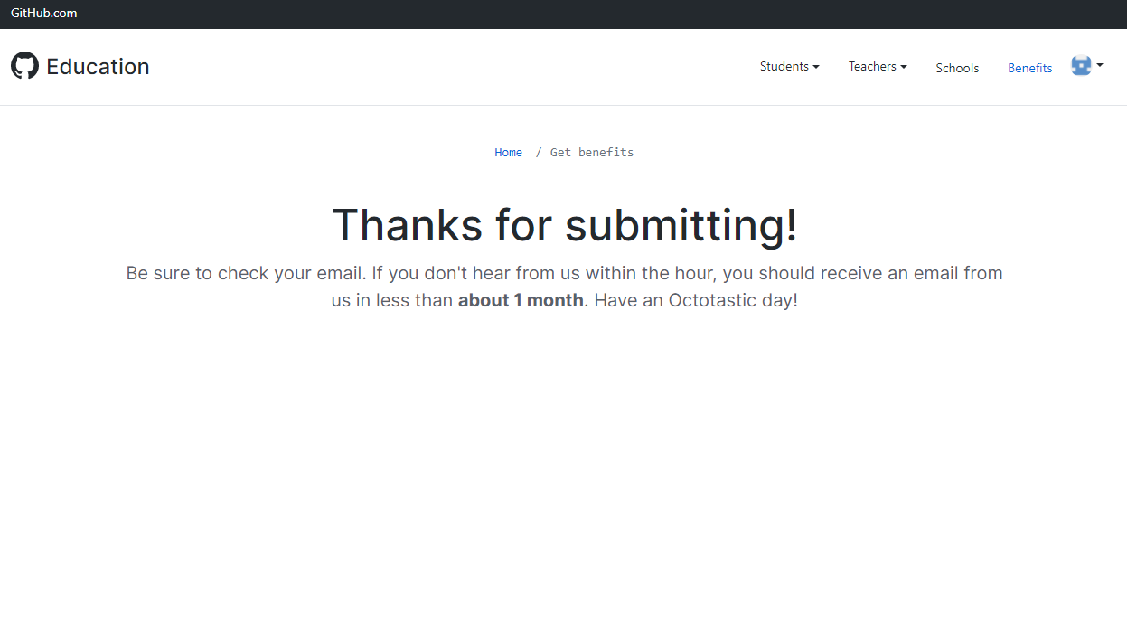
Task: Click the GitHub Octocat logo
Action: (24, 65)
